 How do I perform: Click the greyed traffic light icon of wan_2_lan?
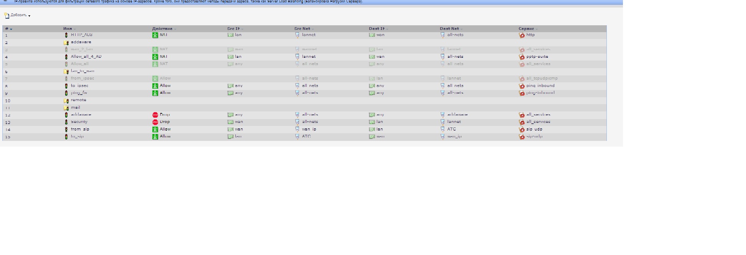66,49
